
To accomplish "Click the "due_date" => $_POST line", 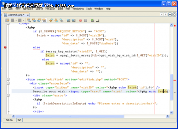I will [90, 43].
